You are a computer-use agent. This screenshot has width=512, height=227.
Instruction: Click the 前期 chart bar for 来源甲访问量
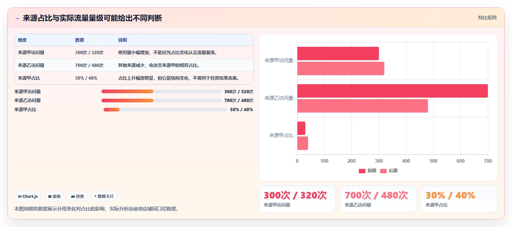tap(338, 53)
